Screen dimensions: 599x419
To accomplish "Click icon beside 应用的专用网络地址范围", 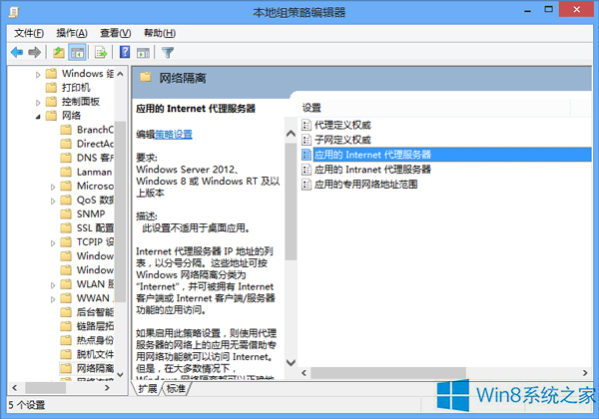I will [306, 185].
